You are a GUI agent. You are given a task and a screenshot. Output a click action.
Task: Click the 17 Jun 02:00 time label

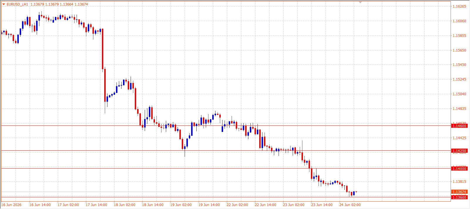[68, 205]
